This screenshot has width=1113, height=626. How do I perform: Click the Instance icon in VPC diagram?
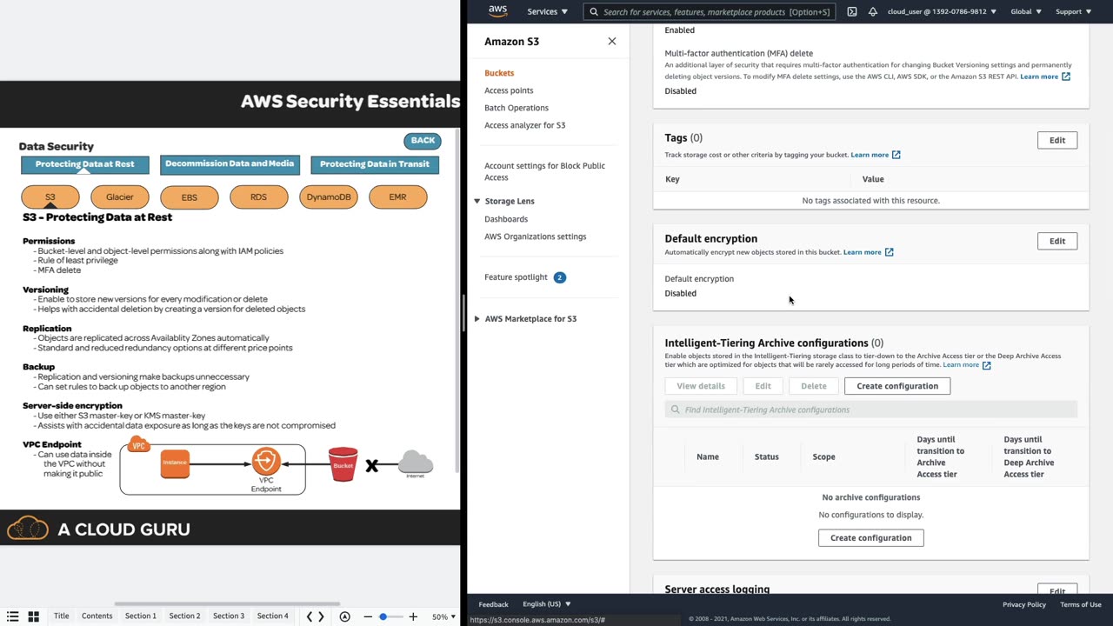click(x=175, y=463)
